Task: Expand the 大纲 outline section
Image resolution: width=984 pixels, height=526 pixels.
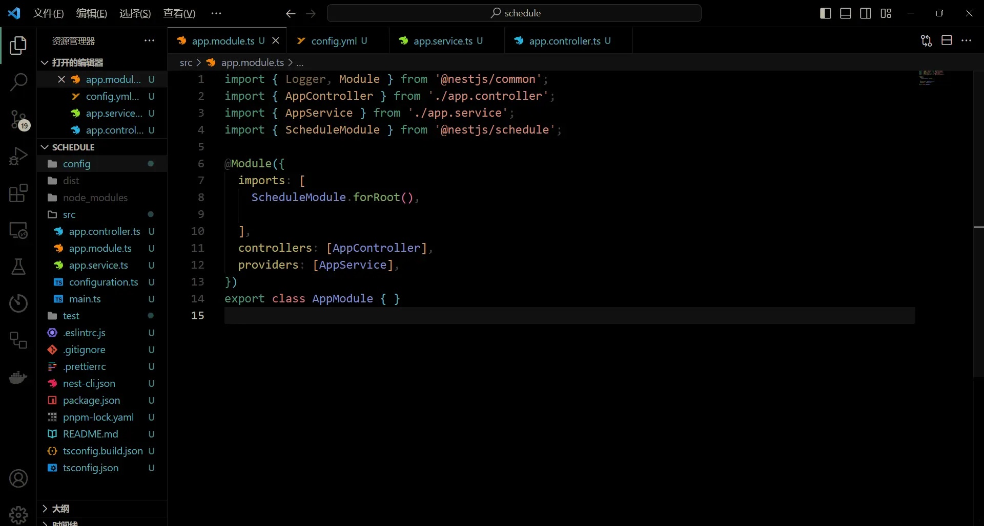Action: 60,509
